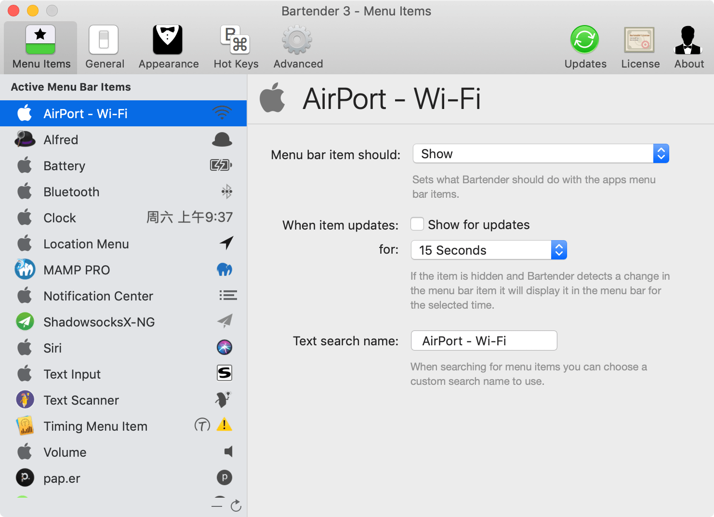Select the Text Input item
The image size is (714, 517).
pos(123,374)
